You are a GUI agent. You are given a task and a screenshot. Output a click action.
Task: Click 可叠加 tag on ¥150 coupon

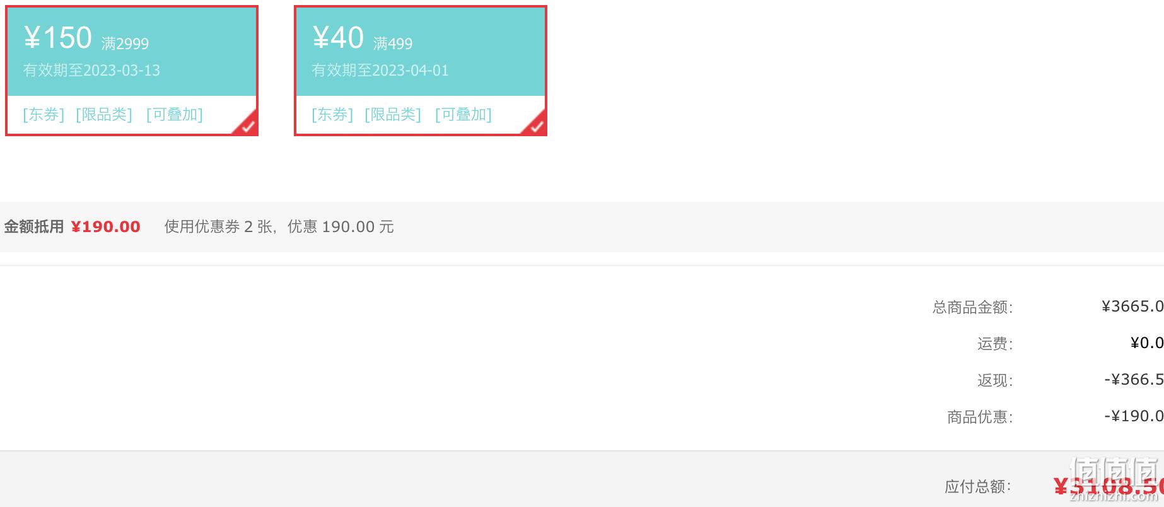pyautogui.click(x=175, y=115)
